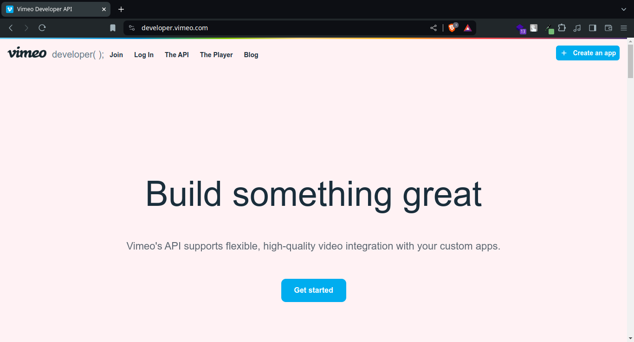Expand the tab search chevron at top right

624,9
